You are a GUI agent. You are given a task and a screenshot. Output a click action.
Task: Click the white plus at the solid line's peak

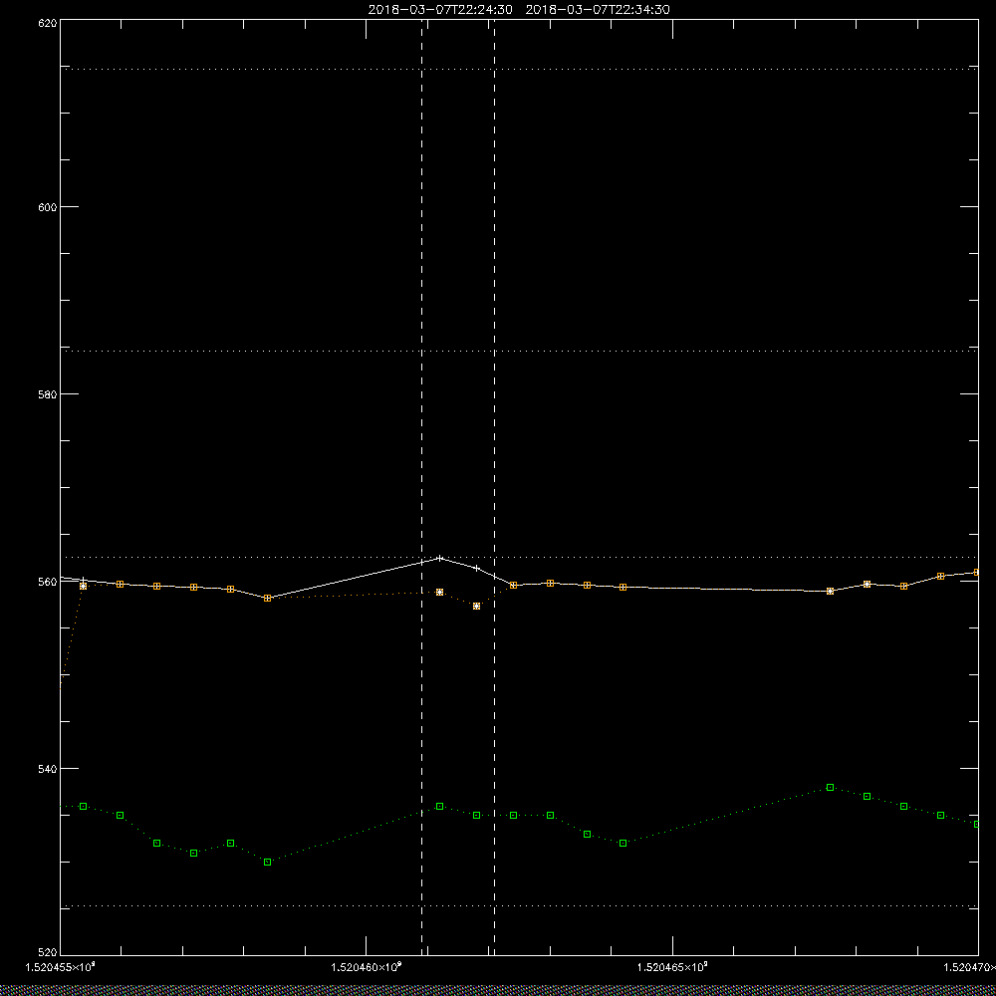click(x=439, y=559)
